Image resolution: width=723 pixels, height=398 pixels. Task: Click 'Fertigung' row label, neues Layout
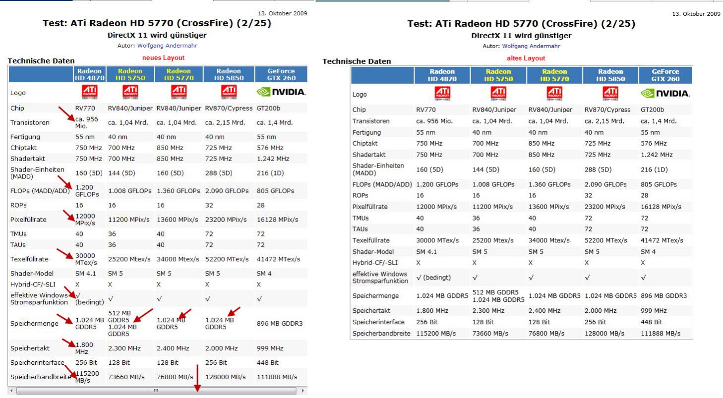(25, 137)
